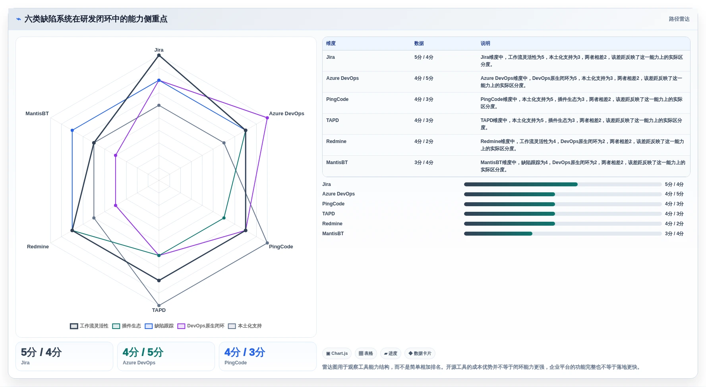Click the Jira axis label on radar
The height and width of the screenshot is (387, 706).
pos(159,50)
